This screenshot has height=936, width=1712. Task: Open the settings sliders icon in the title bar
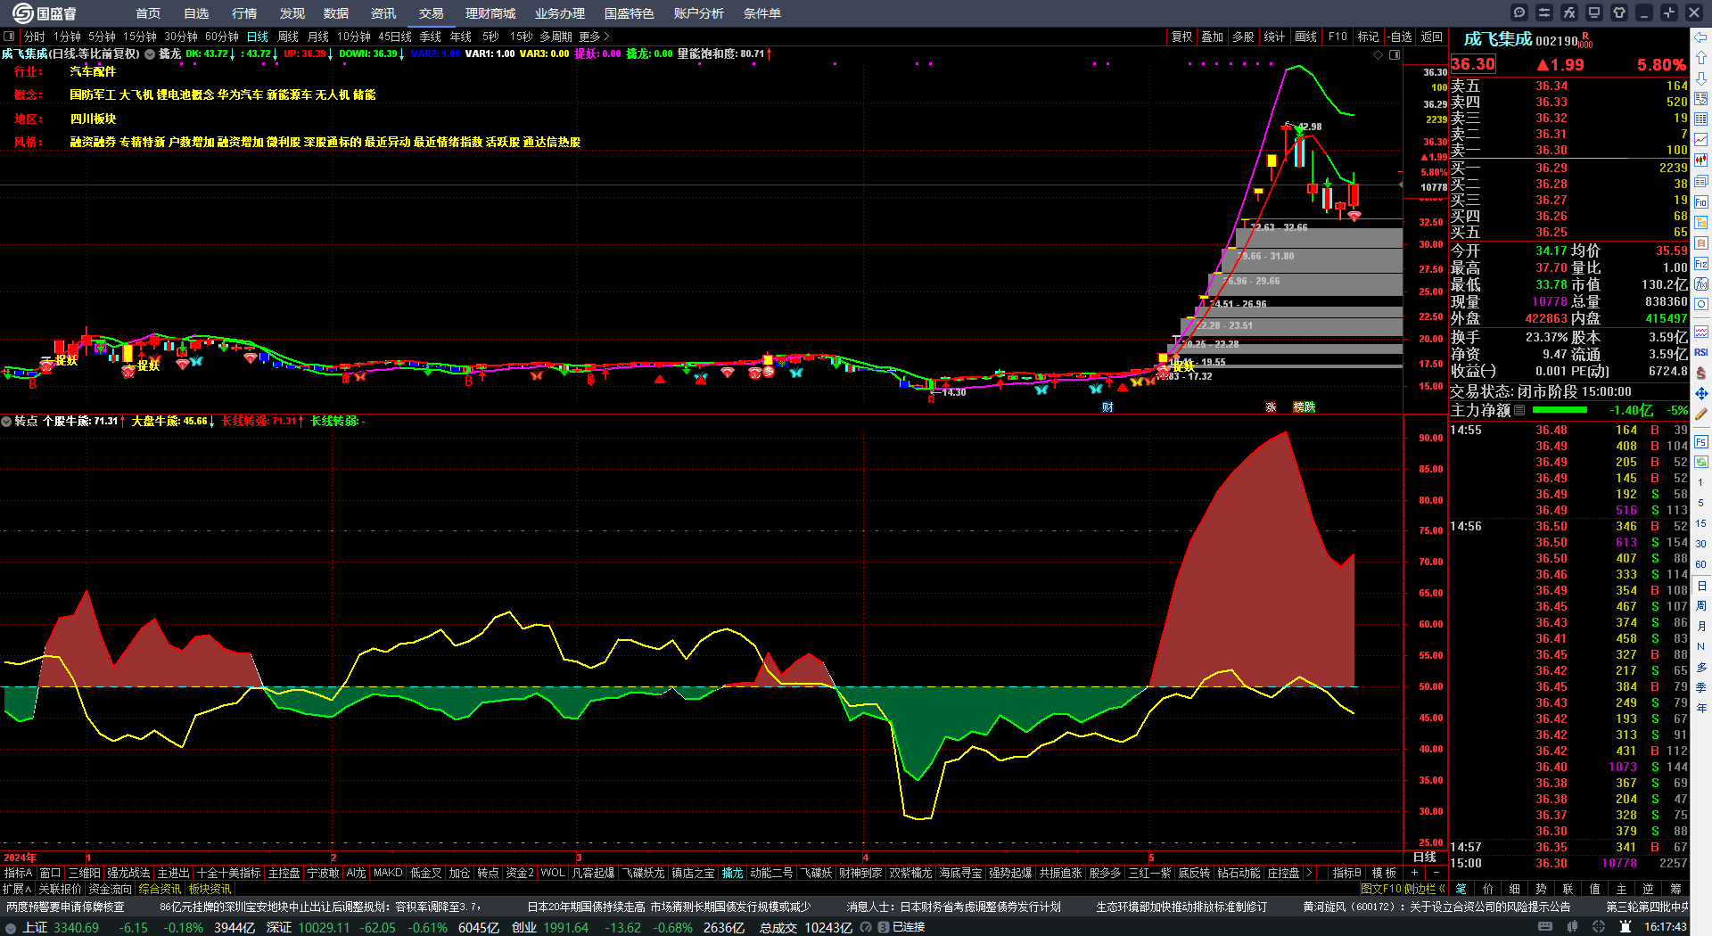tap(1544, 12)
